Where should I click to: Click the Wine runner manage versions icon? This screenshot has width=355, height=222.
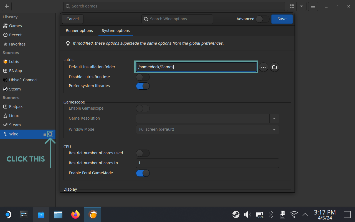(x=45, y=135)
